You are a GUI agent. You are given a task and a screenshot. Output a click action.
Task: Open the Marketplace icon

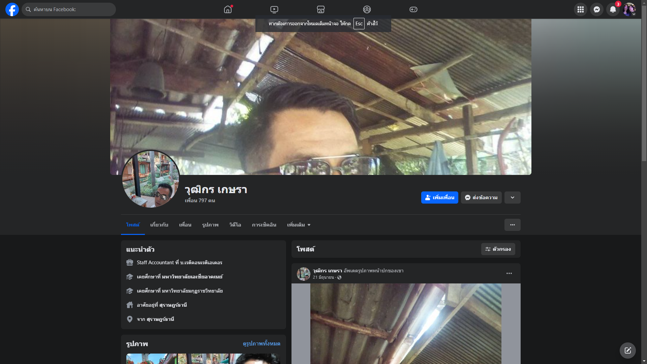[320, 9]
